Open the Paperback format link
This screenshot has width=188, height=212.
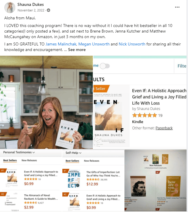[164, 128]
